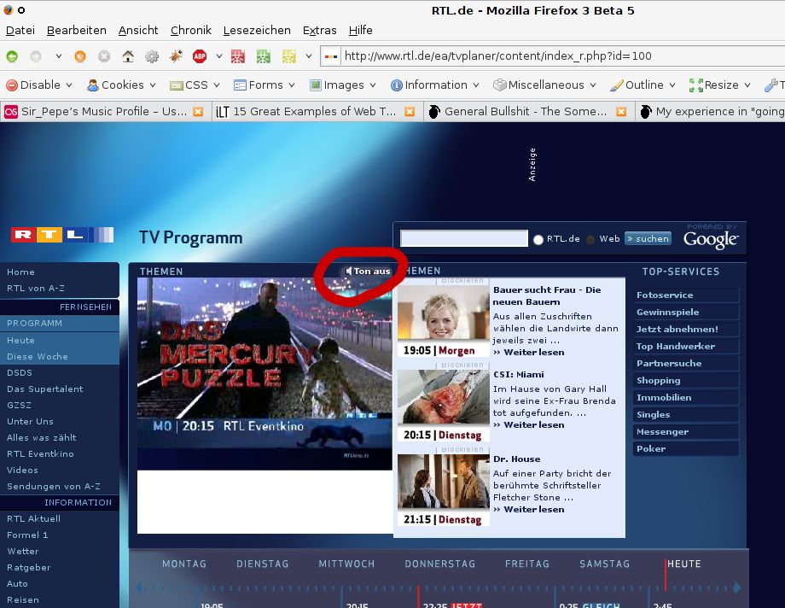The height and width of the screenshot is (608, 785).
Task: Select DONNERSTAG in the timeline
Action: (440, 564)
